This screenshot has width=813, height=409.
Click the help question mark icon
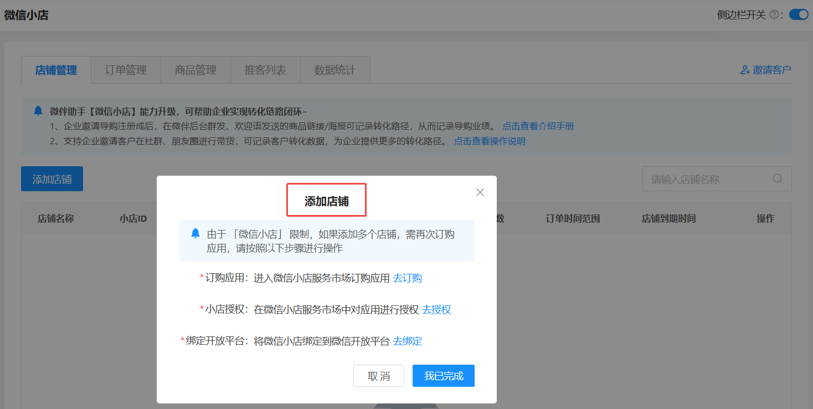pyautogui.click(x=774, y=15)
